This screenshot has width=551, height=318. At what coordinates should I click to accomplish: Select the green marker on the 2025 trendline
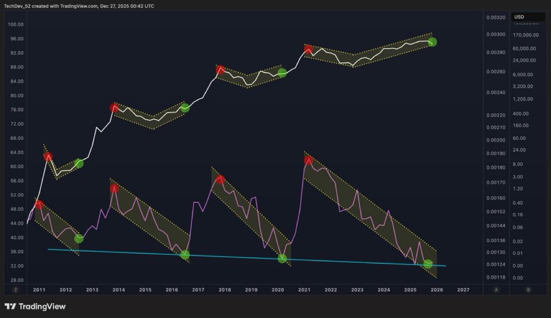click(x=428, y=265)
